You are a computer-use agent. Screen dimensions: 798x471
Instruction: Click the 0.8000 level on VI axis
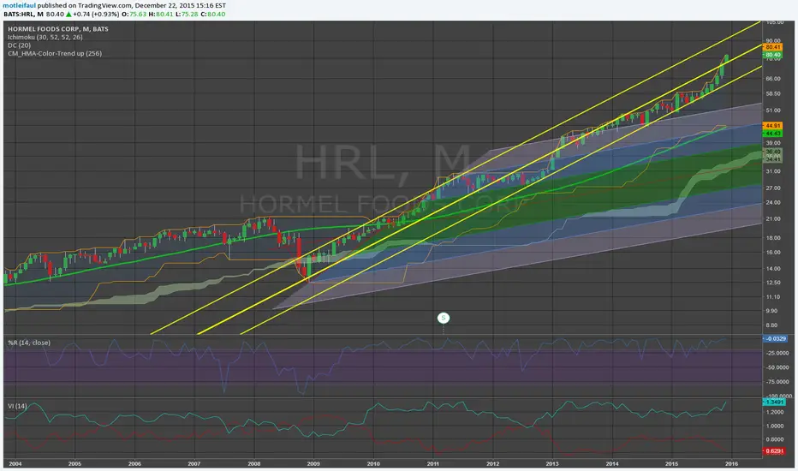click(776, 439)
